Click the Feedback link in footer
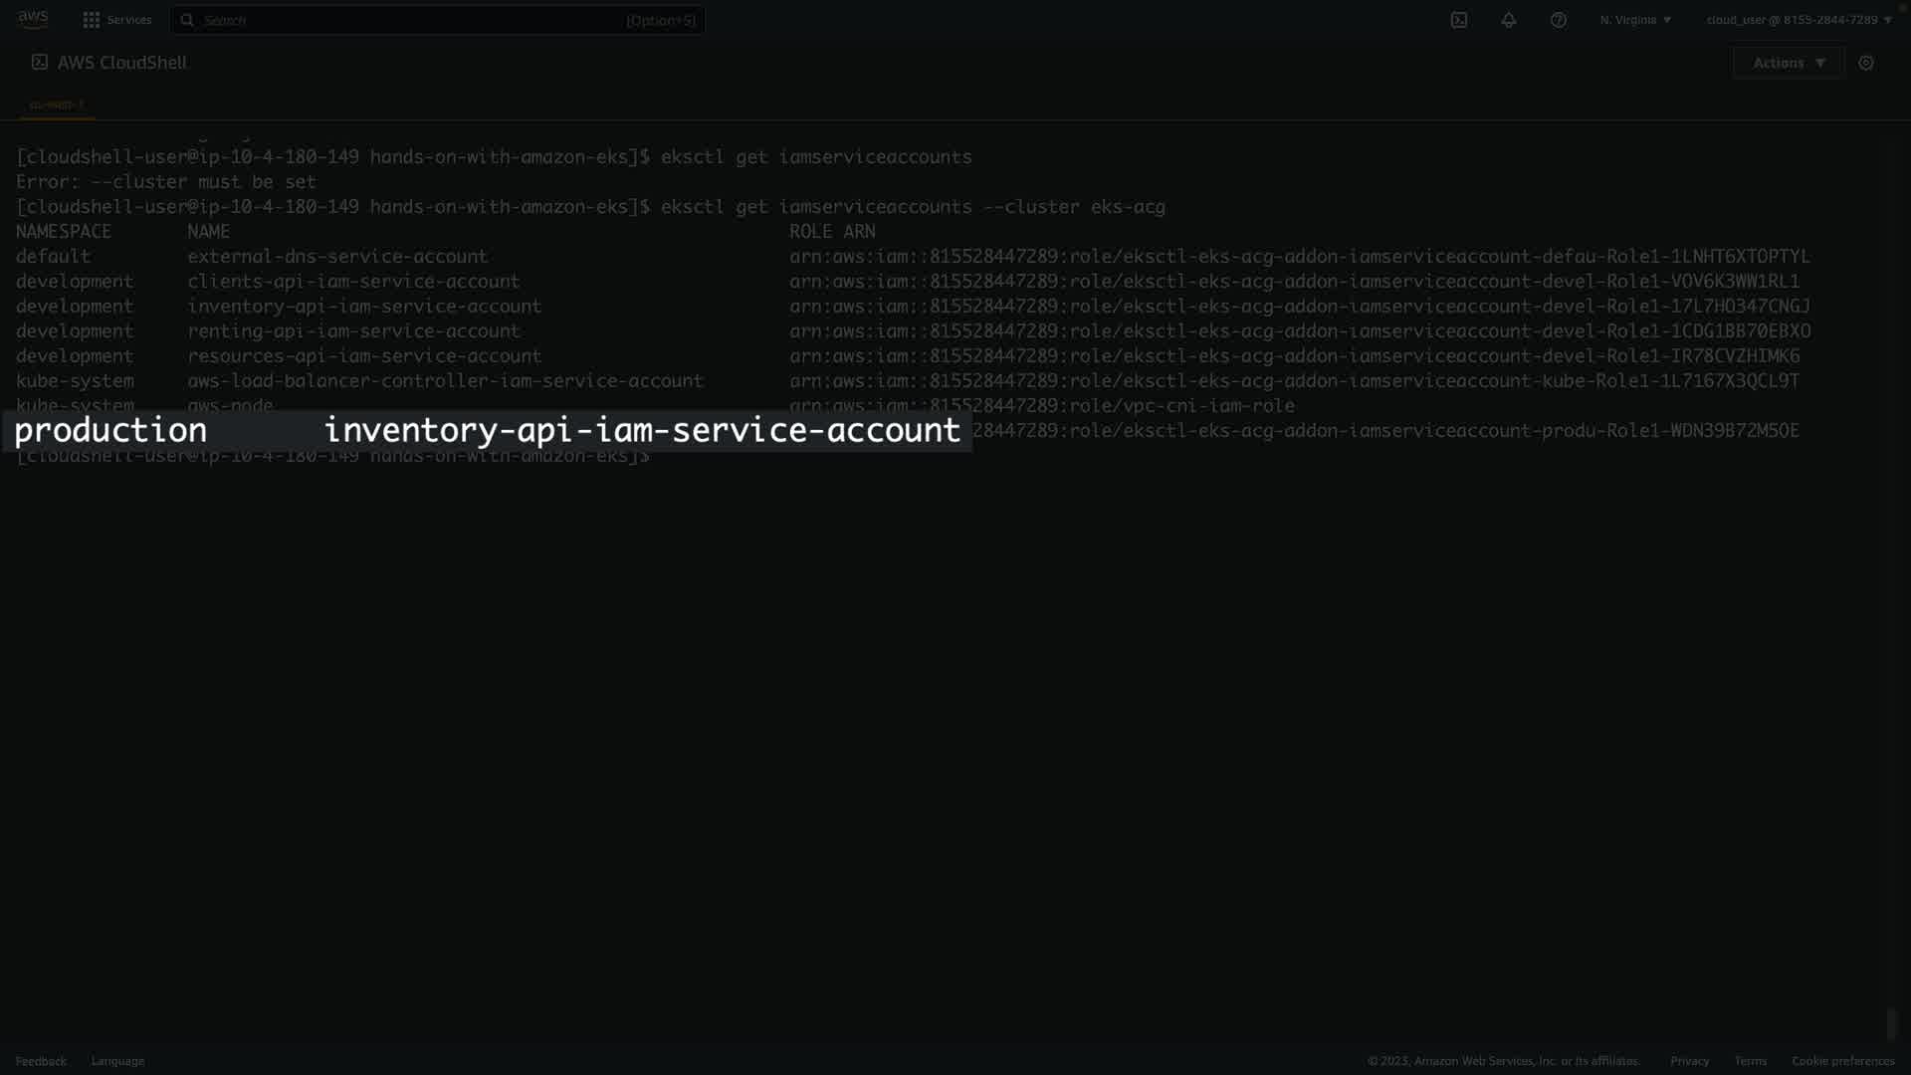The height and width of the screenshot is (1075, 1911). [x=41, y=1061]
